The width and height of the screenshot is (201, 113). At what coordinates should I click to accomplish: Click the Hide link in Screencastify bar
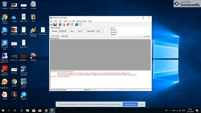(x=142, y=104)
